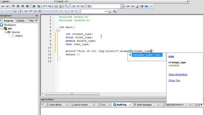Click the search-forward arrow left of marker pen
This screenshot has width=204, height=115.
click(x=133, y=6)
